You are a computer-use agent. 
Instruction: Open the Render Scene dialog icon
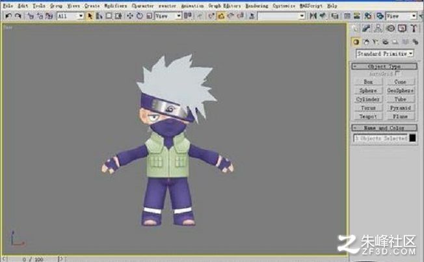tap(380, 16)
